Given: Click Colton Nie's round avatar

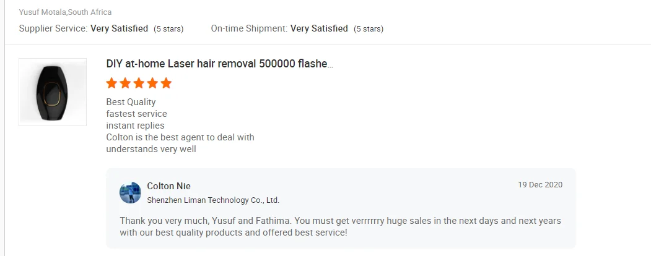Looking at the screenshot, I should tap(130, 193).
